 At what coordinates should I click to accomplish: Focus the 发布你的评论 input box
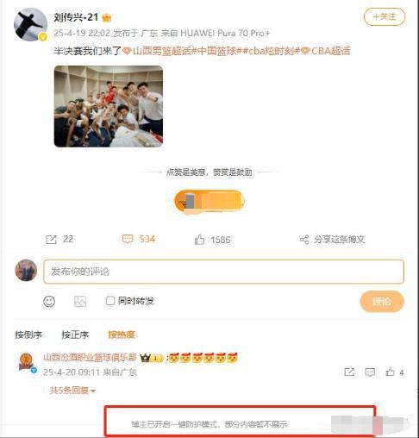click(224, 272)
